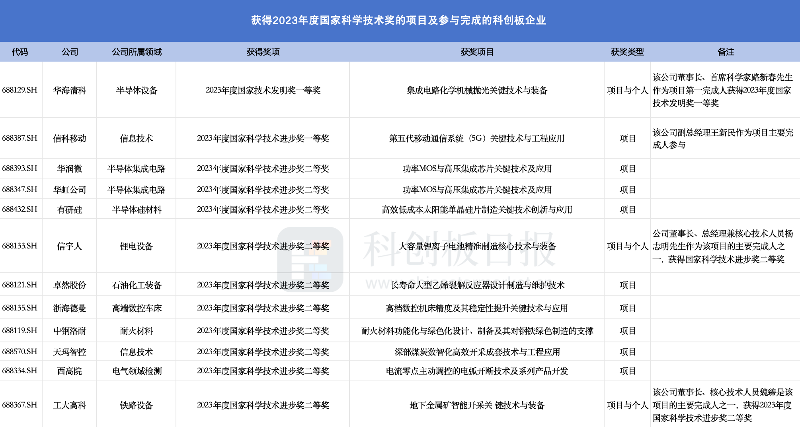Click the table title mentioning 2023年度国家科学技术奖
Image resolution: width=800 pixels, height=427 pixels.
point(398,20)
